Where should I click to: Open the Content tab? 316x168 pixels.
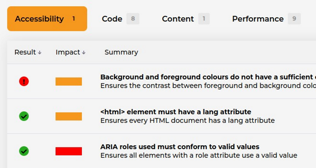click(x=178, y=19)
